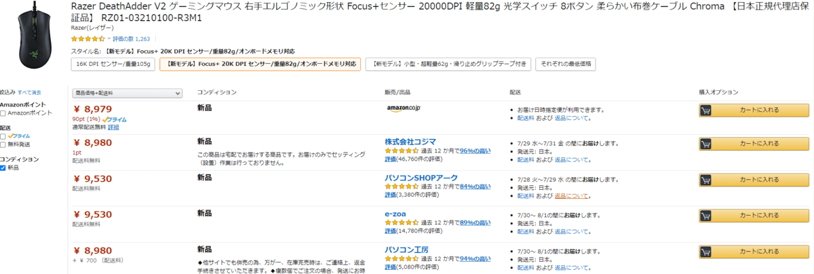
Task: Open the 評価の数 1,263 reviews link
Action: click(x=132, y=39)
